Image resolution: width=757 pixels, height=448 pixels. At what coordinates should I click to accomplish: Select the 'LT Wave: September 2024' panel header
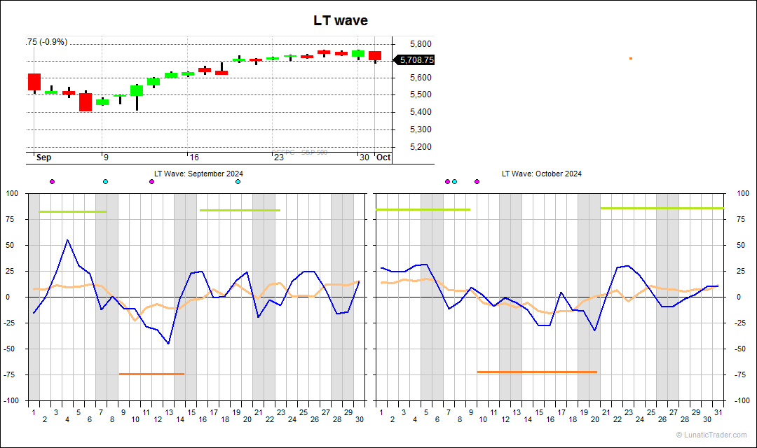tap(198, 174)
